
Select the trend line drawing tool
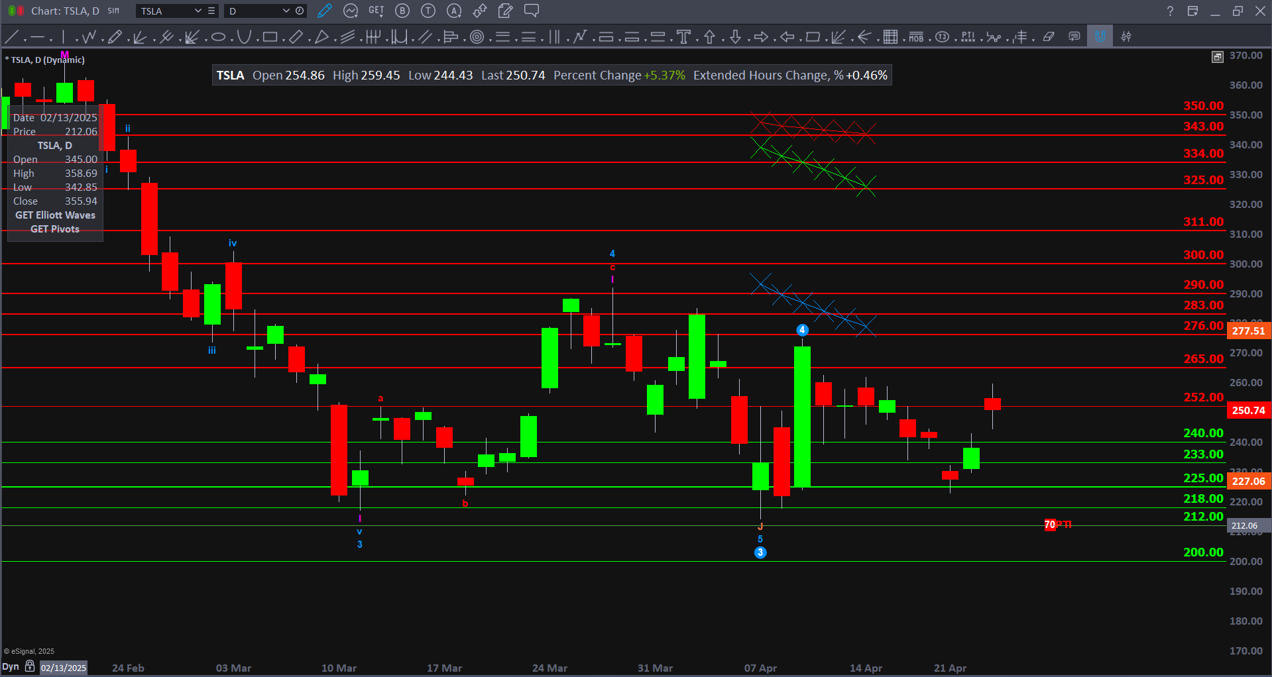pos(11,37)
